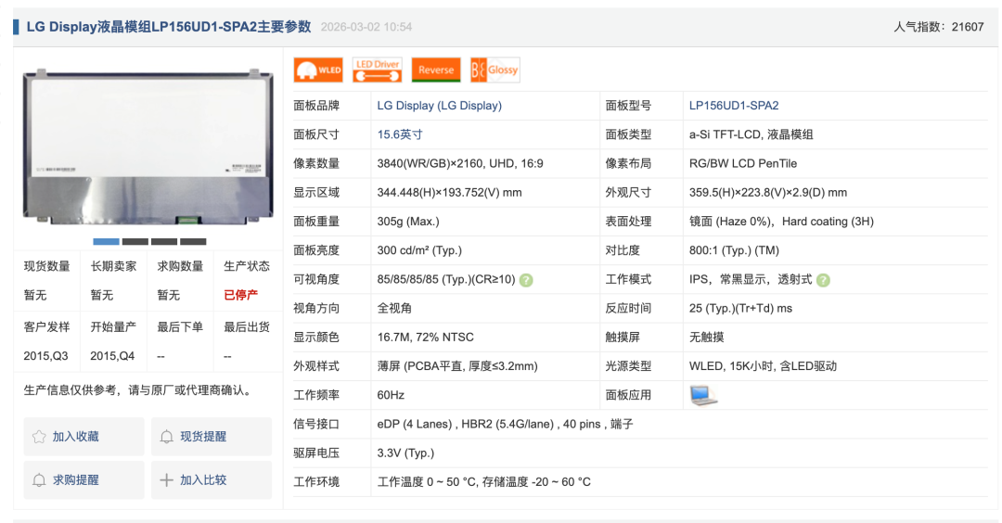The width and height of the screenshot is (1002, 523).
Task: Click the a-Si TFT-LCD, 液晶模组 value
Action: [x=751, y=134]
